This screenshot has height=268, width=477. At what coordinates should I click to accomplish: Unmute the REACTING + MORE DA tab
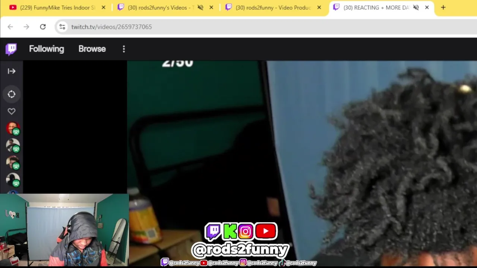click(416, 7)
